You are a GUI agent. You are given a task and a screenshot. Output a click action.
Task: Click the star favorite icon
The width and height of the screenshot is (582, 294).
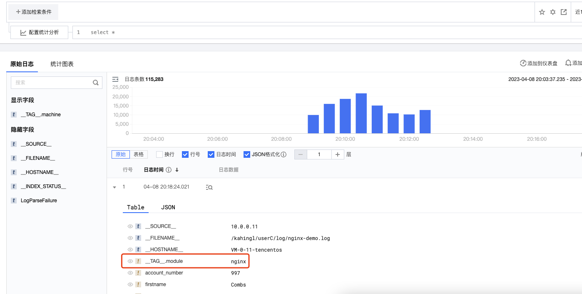pyautogui.click(x=542, y=12)
